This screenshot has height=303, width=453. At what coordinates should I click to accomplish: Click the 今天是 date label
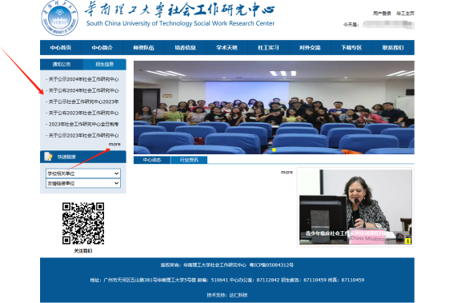point(351,25)
